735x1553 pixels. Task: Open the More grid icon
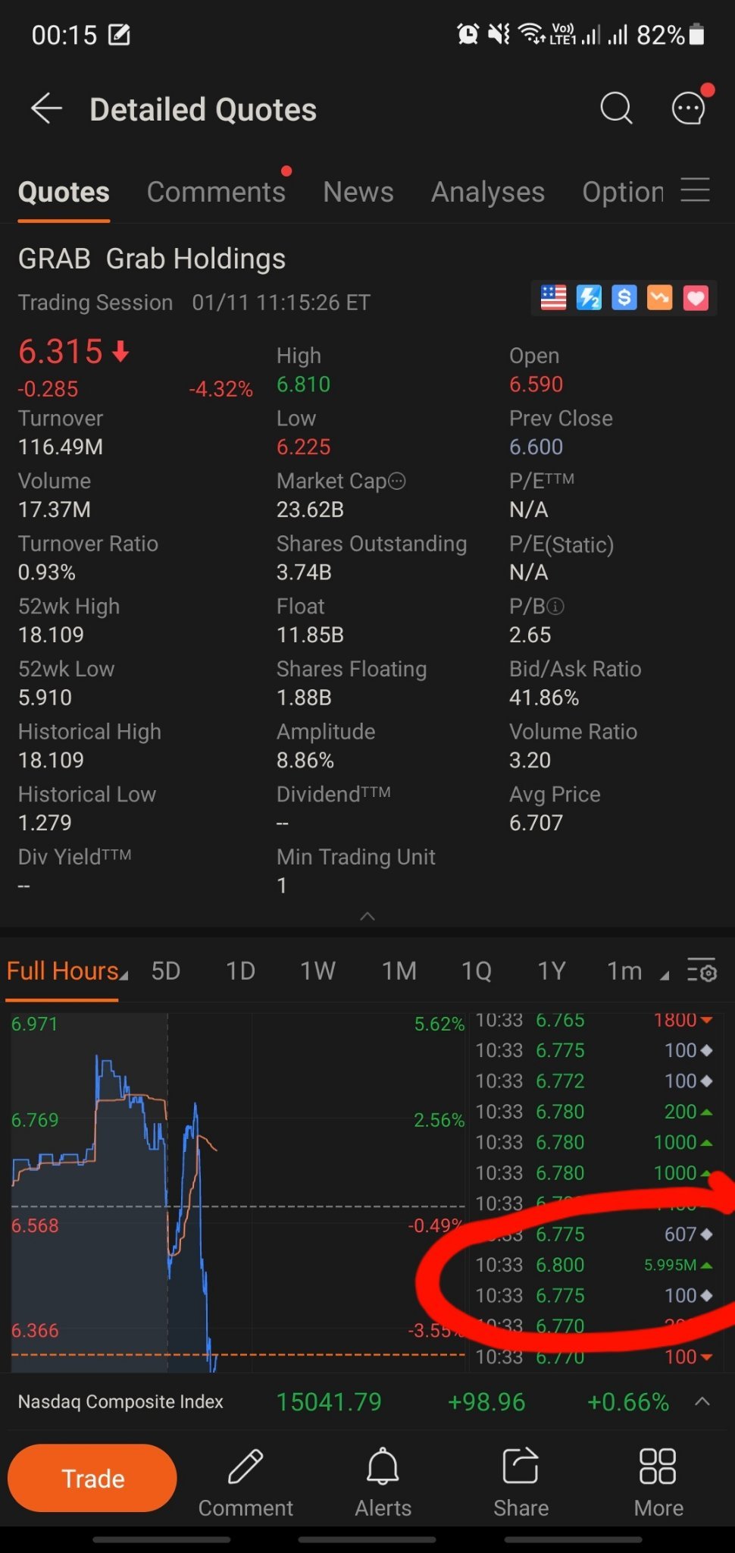click(x=658, y=1467)
